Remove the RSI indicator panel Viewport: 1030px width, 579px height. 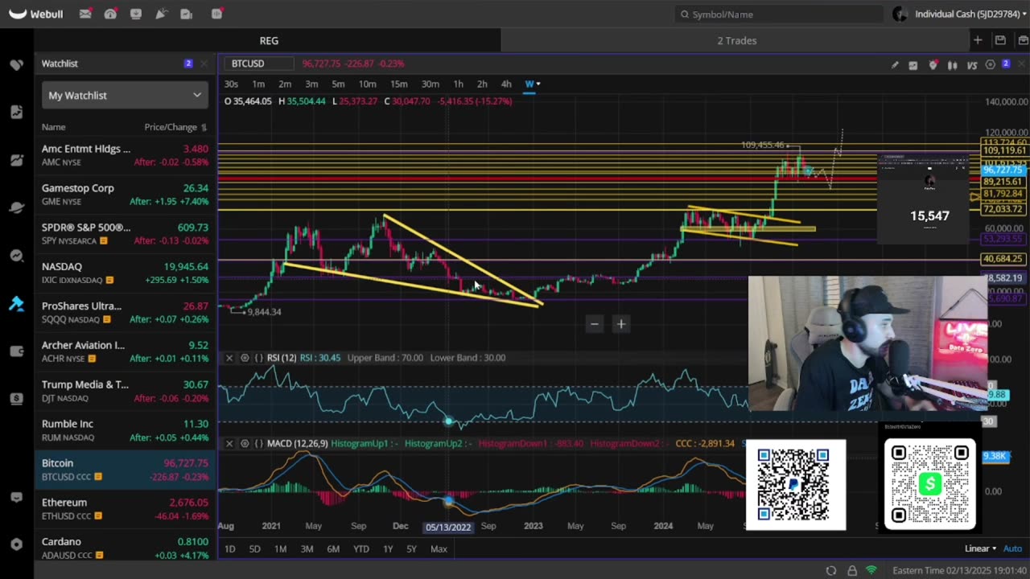point(229,358)
